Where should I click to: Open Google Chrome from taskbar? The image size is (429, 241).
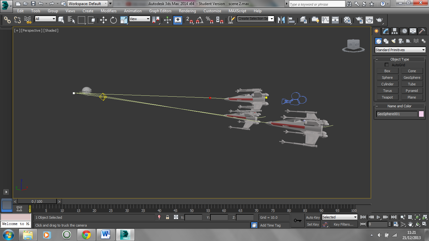point(86,235)
